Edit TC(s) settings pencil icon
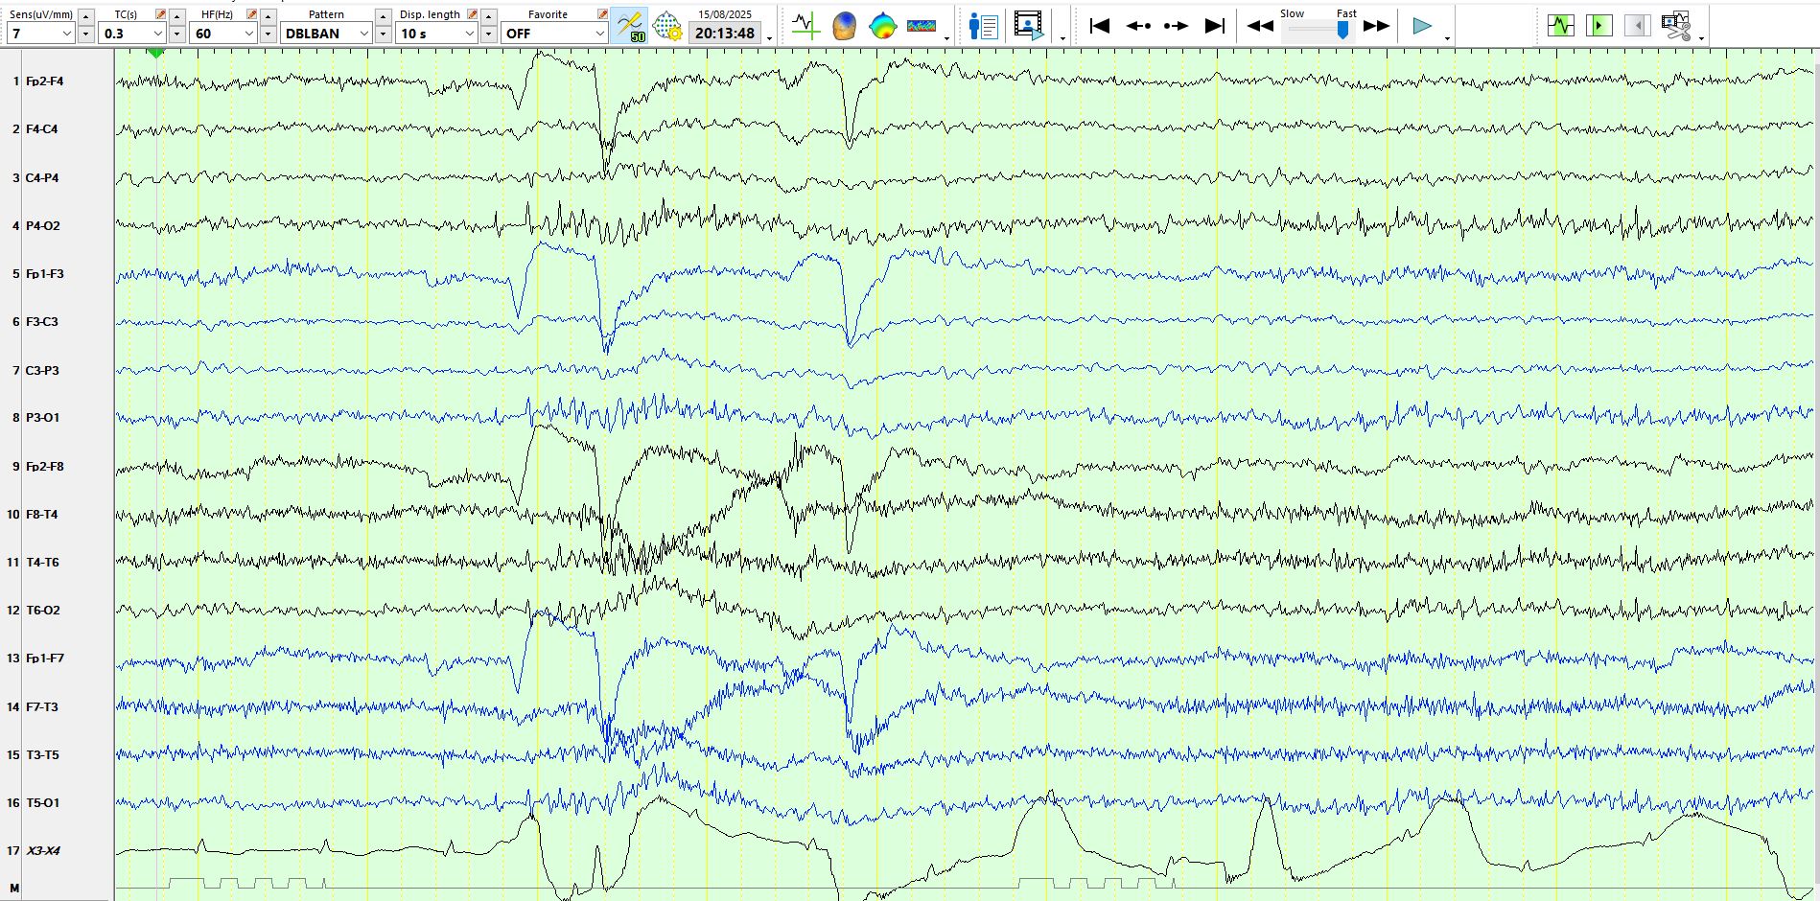The width and height of the screenshot is (1820, 901). coord(160,14)
